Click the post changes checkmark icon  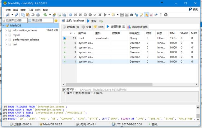(x=95, y=15)
